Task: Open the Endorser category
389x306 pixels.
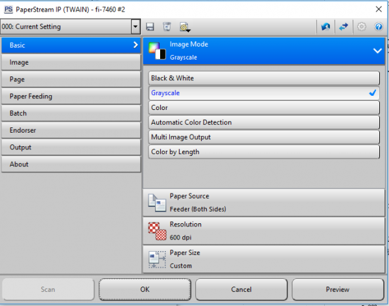Action: 71,130
